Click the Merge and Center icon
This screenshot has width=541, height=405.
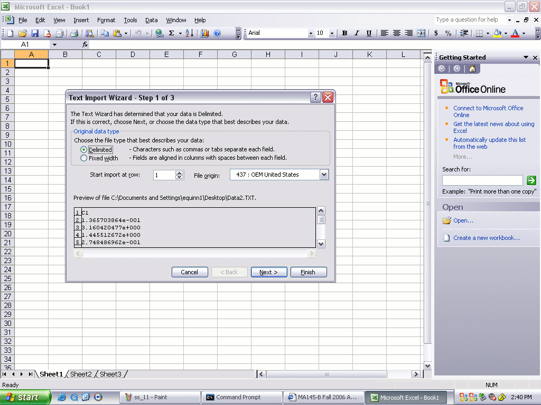421,33
